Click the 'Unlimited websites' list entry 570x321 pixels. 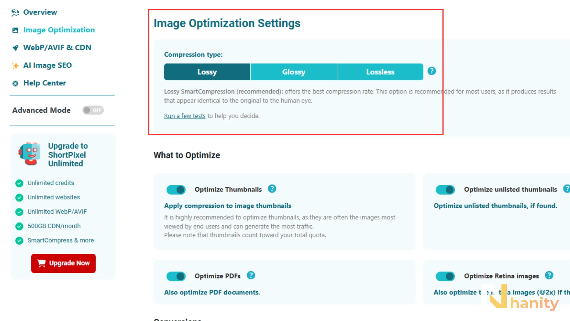[54, 197]
